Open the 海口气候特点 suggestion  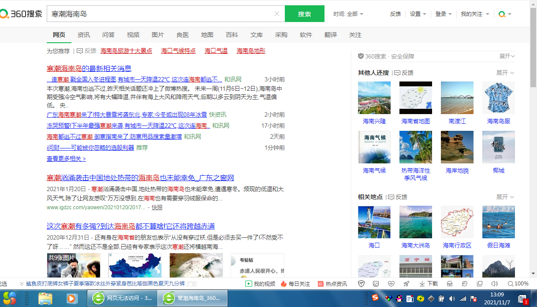tap(179, 51)
